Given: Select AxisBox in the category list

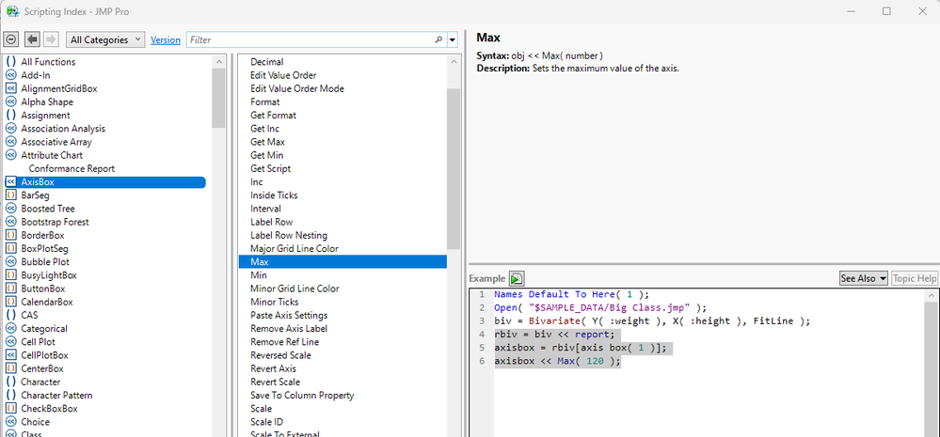Looking at the screenshot, I should 104,182.
